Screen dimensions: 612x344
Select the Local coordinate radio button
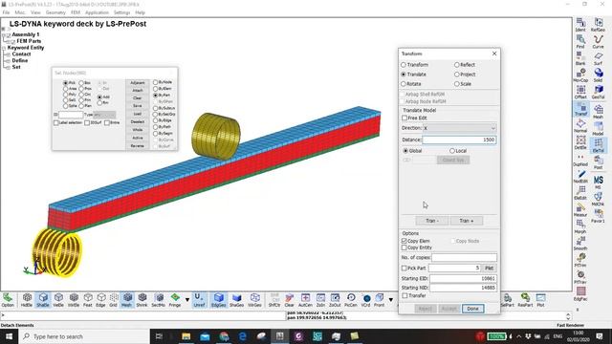pyautogui.click(x=452, y=151)
